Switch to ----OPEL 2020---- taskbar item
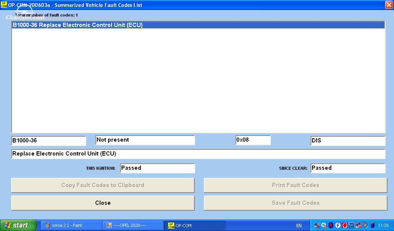The image size is (394, 231). click(133, 225)
